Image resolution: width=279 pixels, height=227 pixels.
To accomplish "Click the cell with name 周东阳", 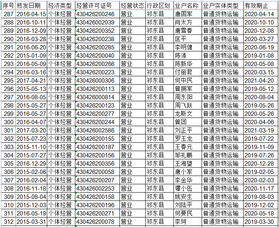I will click(183, 97).
